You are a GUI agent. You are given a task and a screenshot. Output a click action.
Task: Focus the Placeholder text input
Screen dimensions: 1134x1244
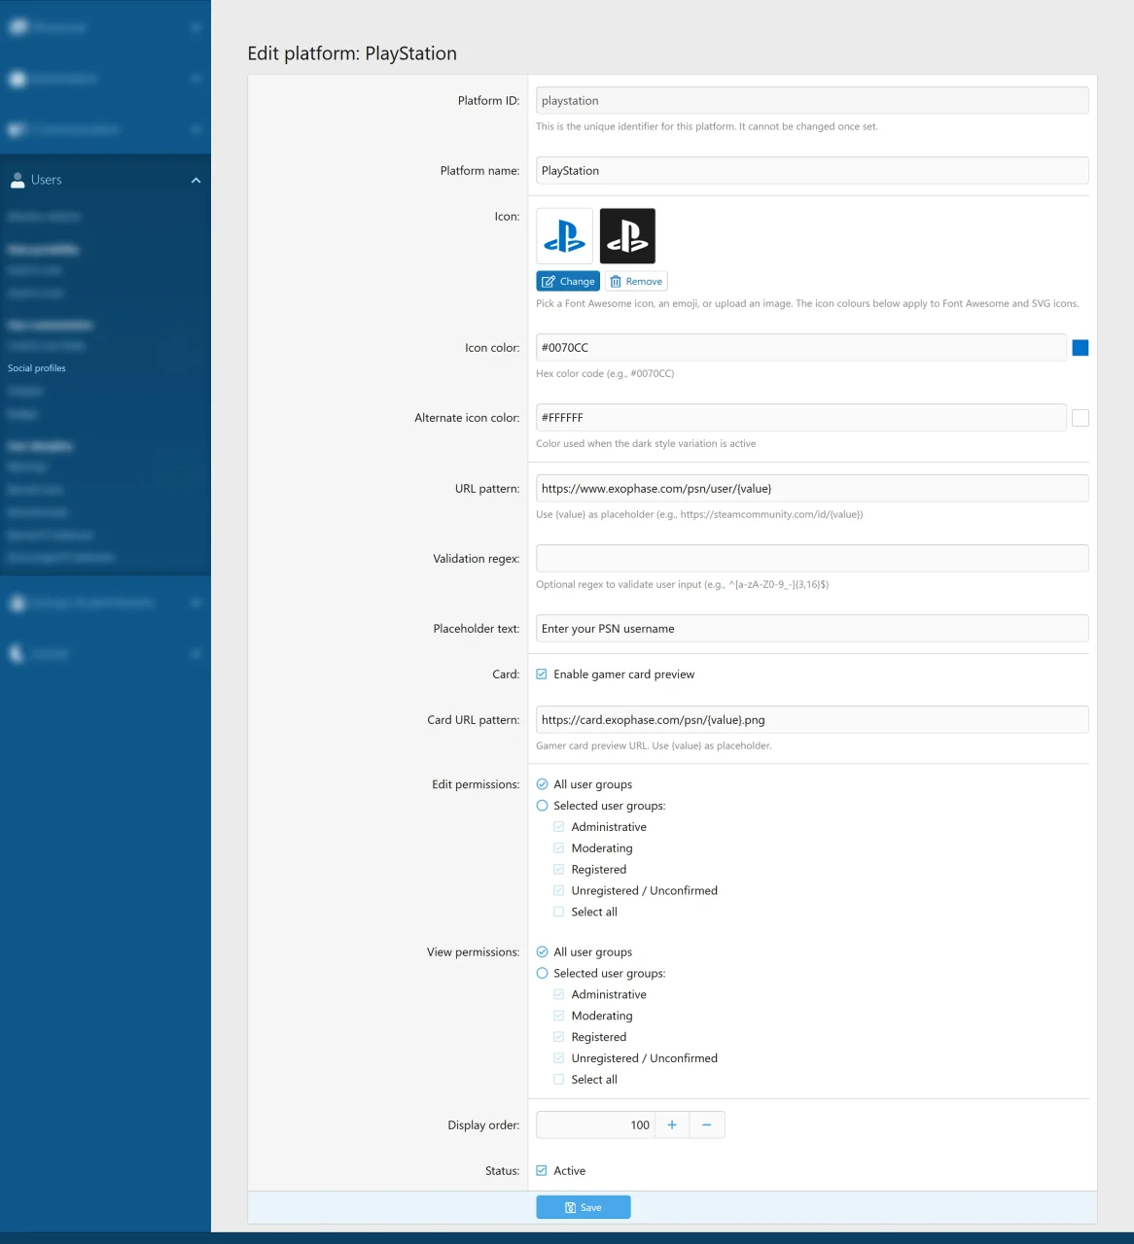tap(812, 629)
